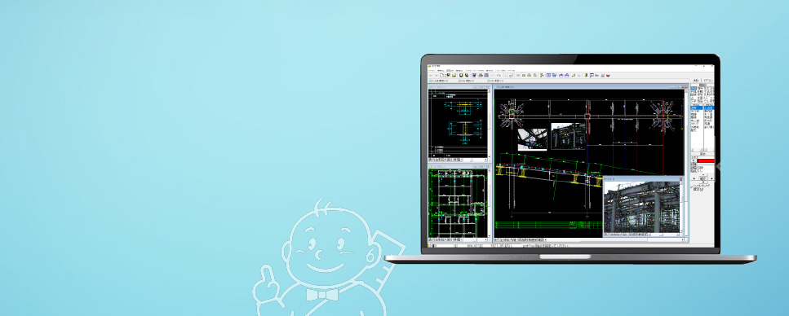
Task: Pick the red color swatch in side panel
Action: point(705,160)
